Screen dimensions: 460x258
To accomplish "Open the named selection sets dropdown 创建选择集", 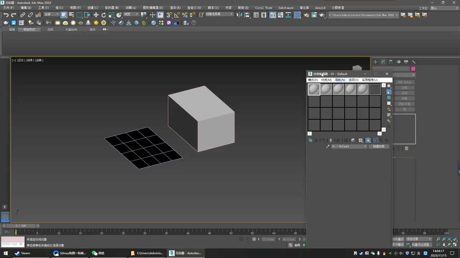I will point(219,14).
